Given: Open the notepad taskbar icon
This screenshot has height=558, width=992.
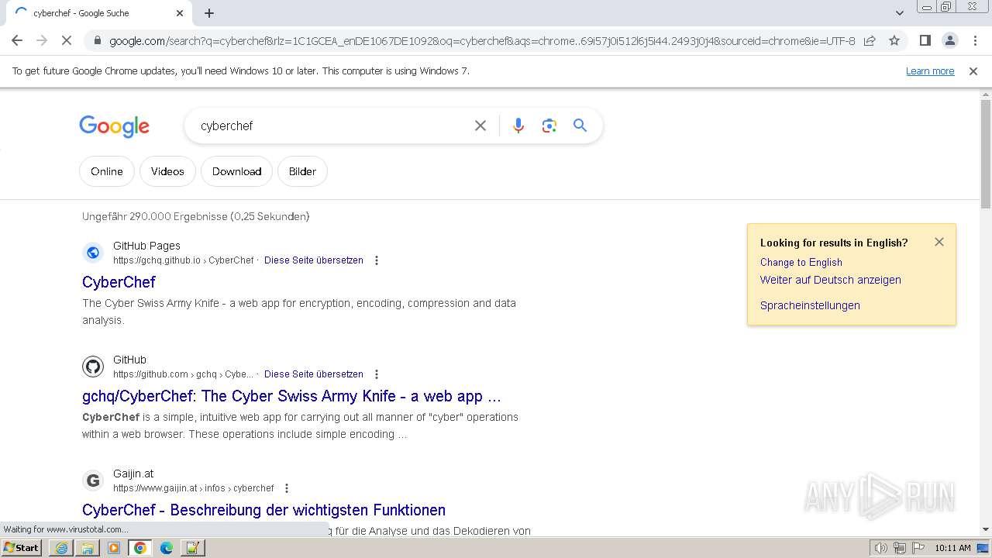Looking at the screenshot, I should [192, 548].
